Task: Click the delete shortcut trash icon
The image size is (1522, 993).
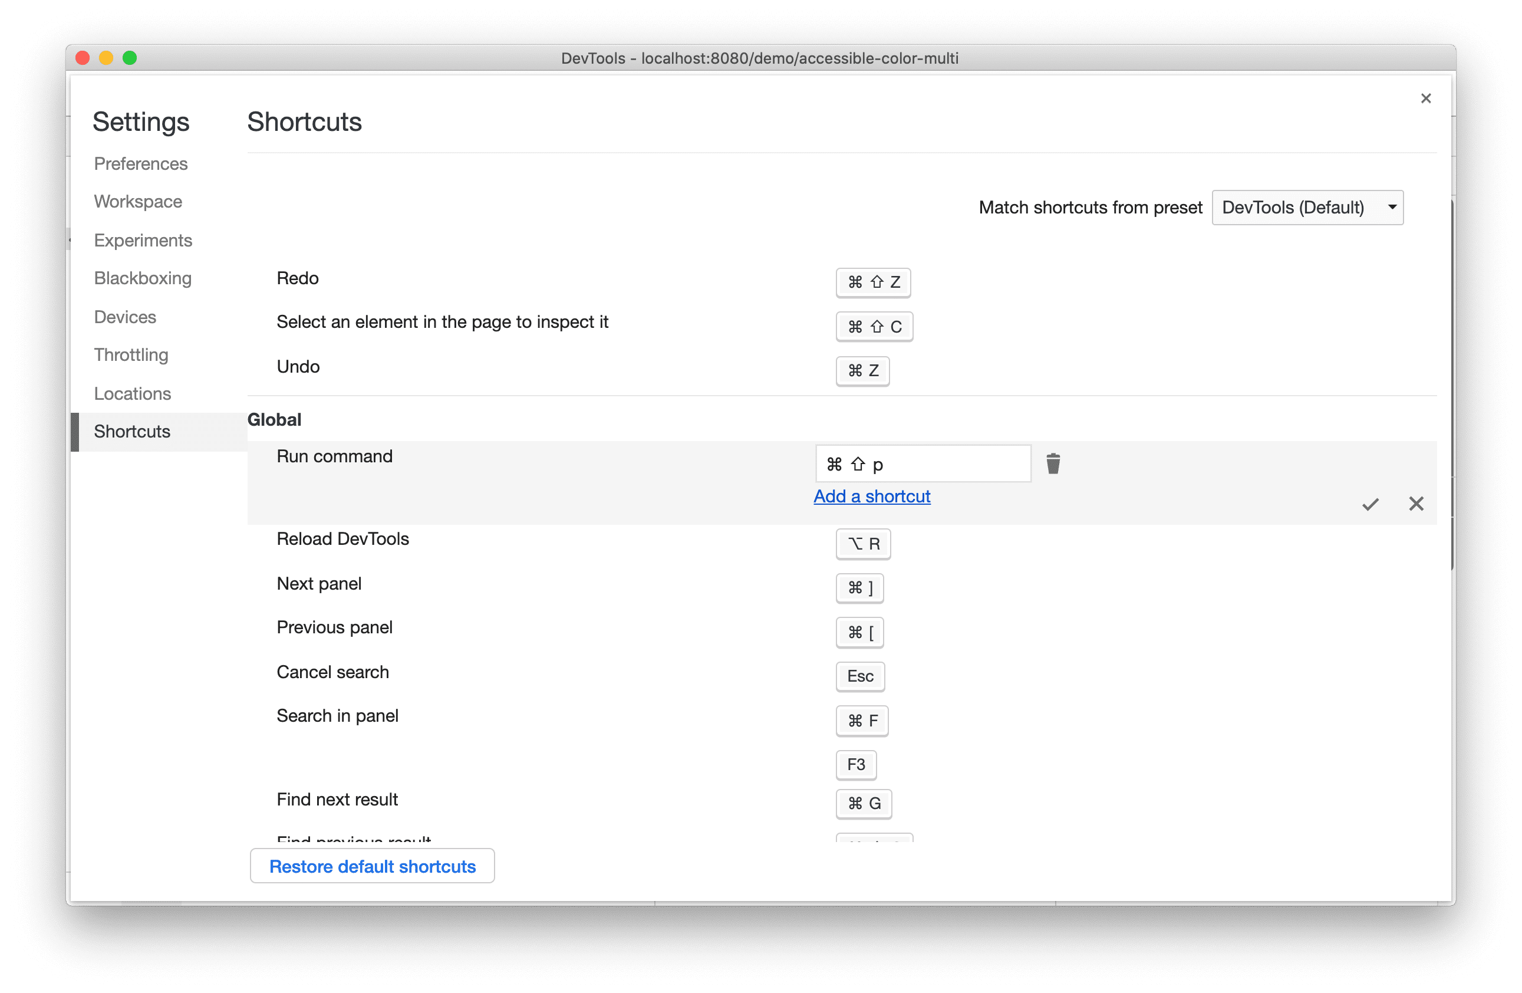Action: coord(1053,463)
